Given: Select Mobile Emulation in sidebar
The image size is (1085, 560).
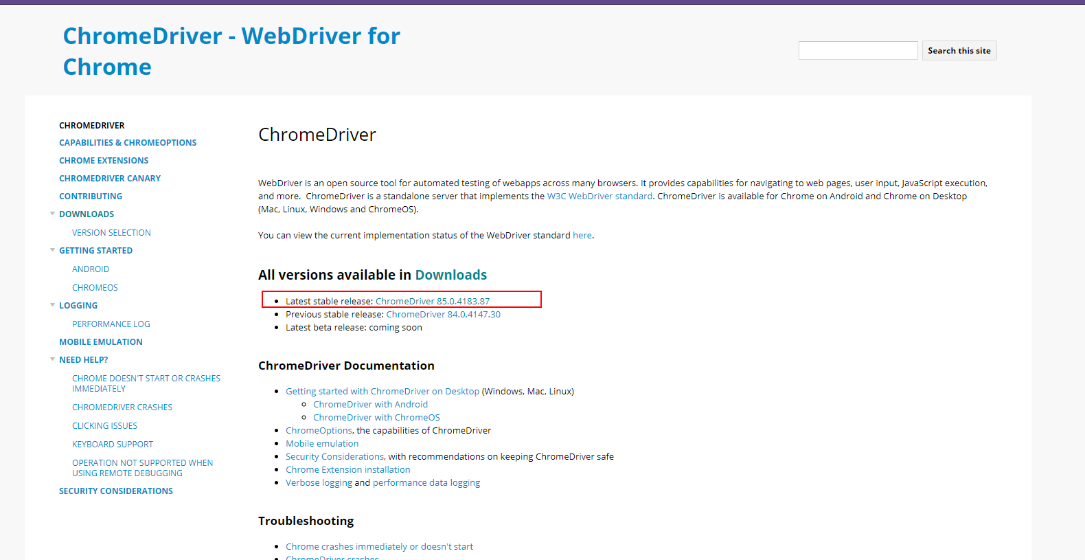Looking at the screenshot, I should point(101,342).
